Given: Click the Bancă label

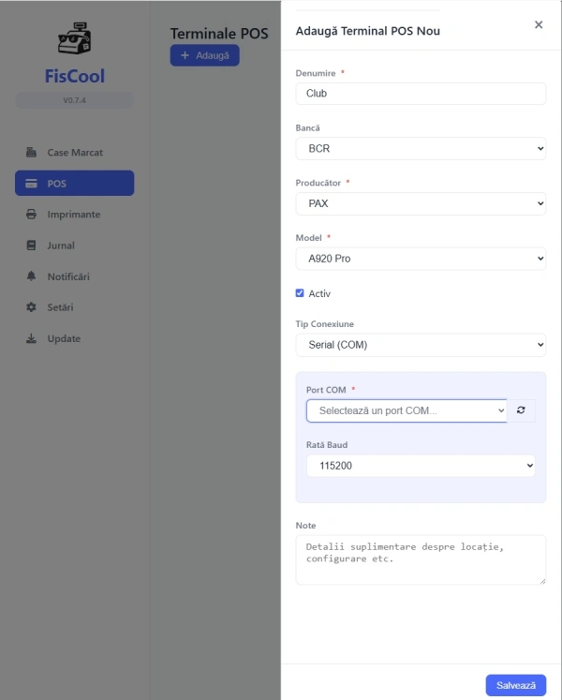Looking at the screenshot, I should [307, 127].
